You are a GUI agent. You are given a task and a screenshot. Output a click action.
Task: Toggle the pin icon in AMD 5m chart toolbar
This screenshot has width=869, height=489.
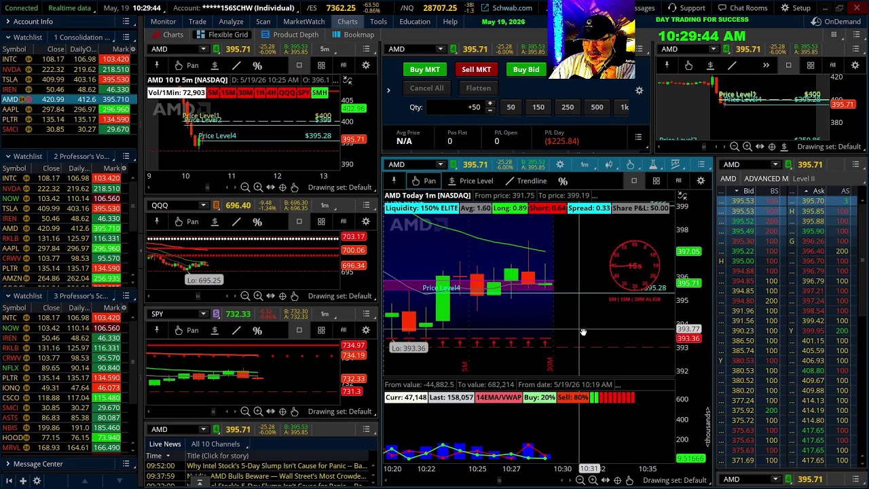[x=157, y=65]
